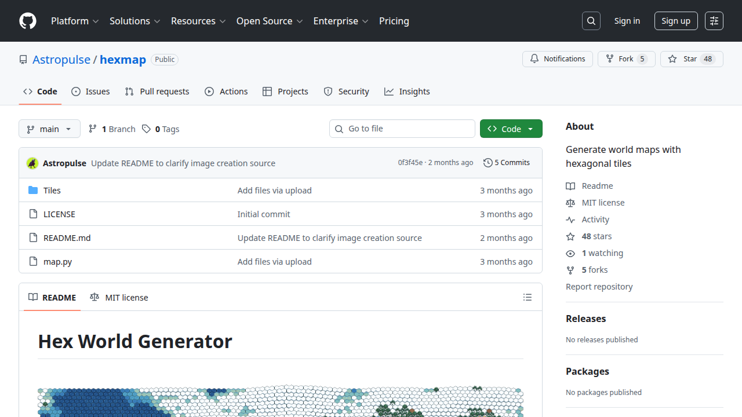
Task: Click Astropulse author name in commit row
Action: pos(64,163)
